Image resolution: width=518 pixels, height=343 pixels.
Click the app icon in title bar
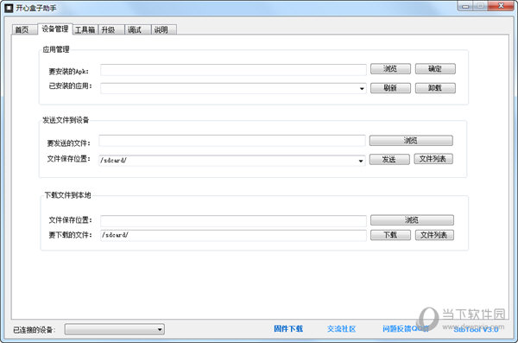[9, 8]
